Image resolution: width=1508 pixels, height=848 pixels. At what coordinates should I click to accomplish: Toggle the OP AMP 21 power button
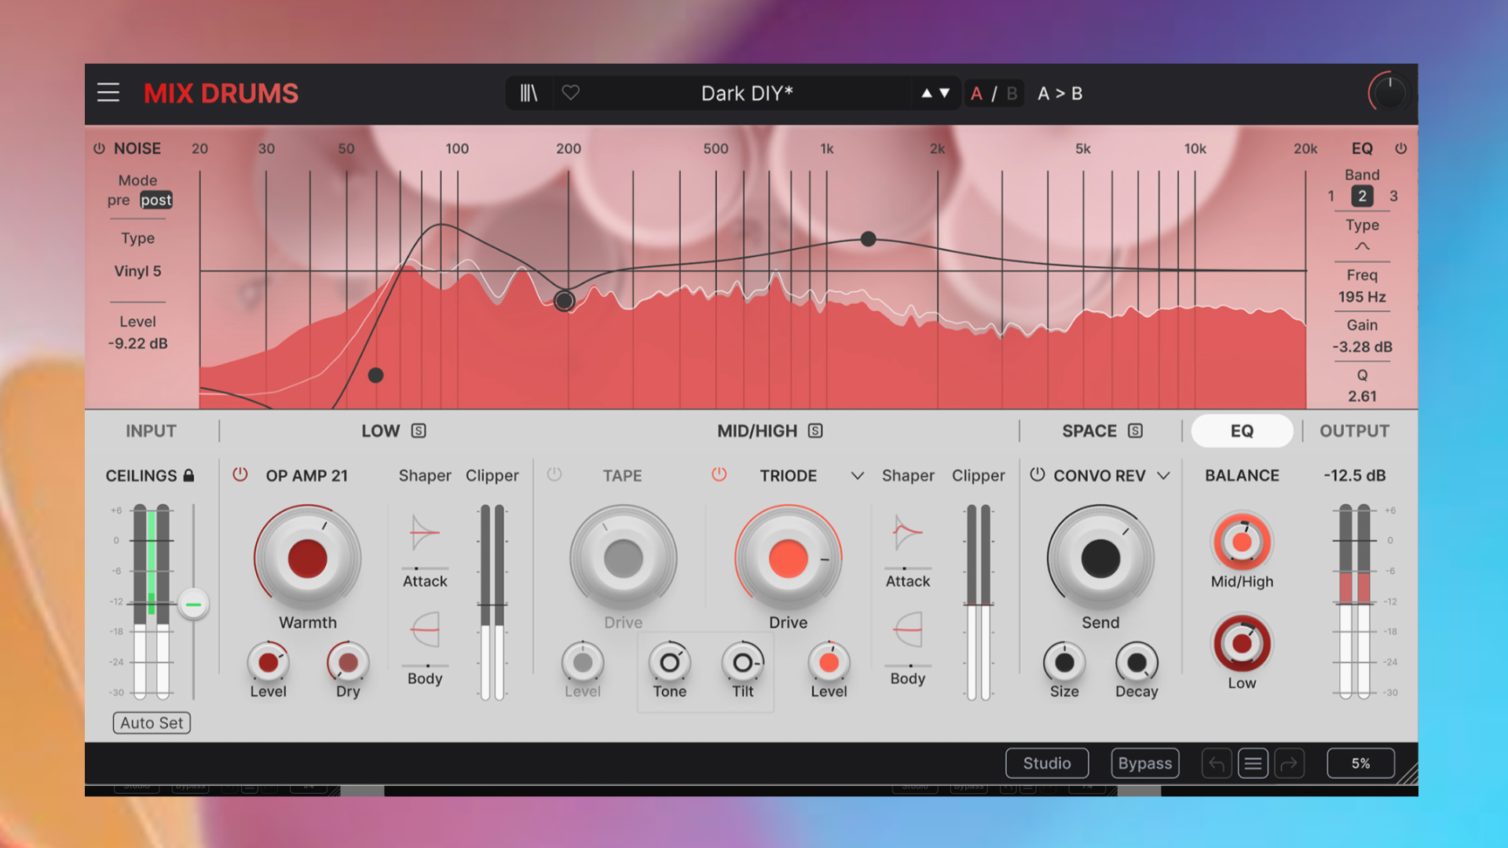coord(240,475)
